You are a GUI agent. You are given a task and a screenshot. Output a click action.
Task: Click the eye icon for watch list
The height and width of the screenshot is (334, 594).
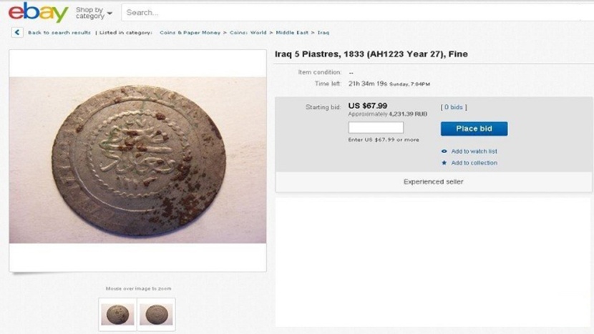click(x=444, y=152)
